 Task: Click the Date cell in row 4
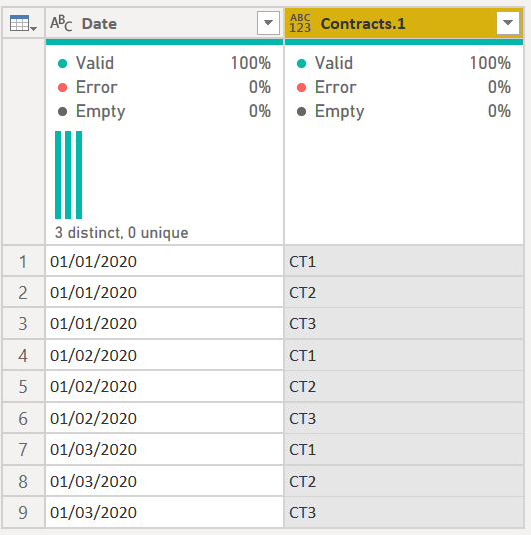click(165, 355)
